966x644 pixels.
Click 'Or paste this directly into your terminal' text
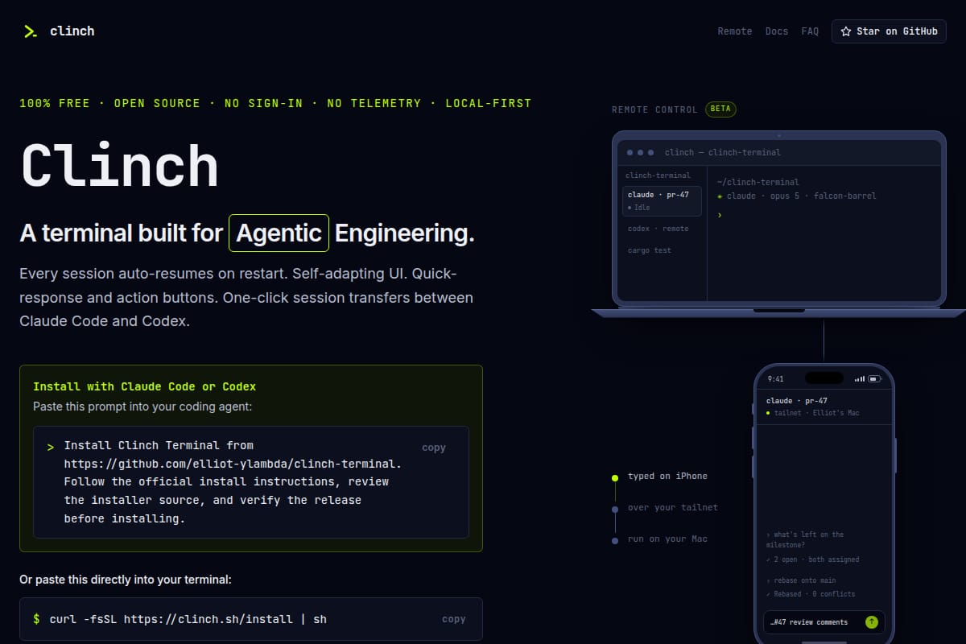[x=126, y=580]
